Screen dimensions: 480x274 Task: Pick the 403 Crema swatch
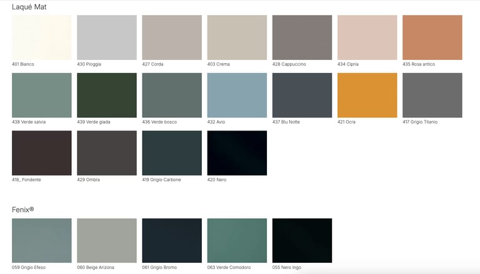pos(237,37)
